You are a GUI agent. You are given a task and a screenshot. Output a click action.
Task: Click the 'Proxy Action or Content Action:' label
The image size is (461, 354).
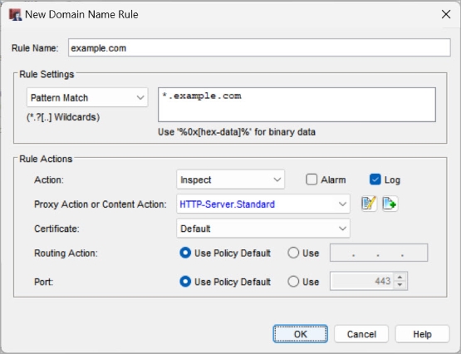(x=101, y=204)
